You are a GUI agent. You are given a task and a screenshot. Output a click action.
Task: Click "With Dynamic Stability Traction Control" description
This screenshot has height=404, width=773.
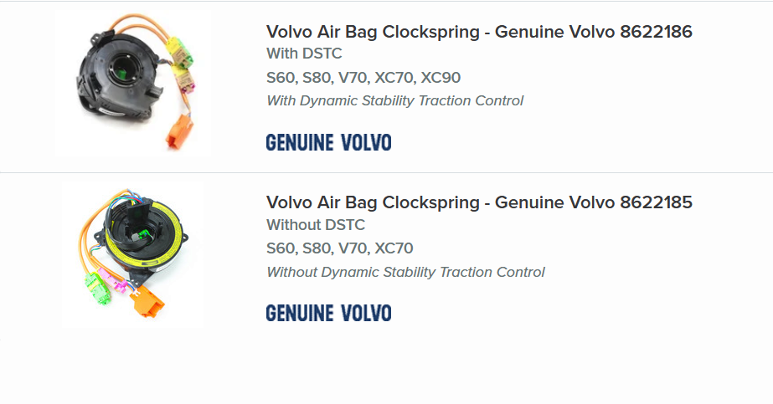click(x=394, y=101)
